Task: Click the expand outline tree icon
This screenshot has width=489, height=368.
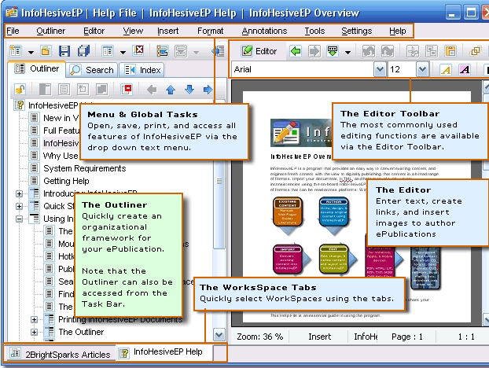Action: (162, 51)
